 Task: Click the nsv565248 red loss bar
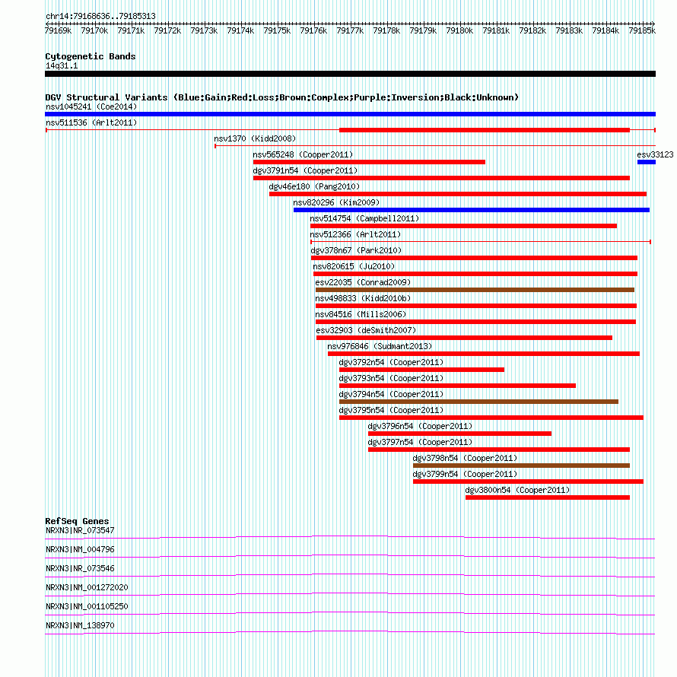[369, 162]
